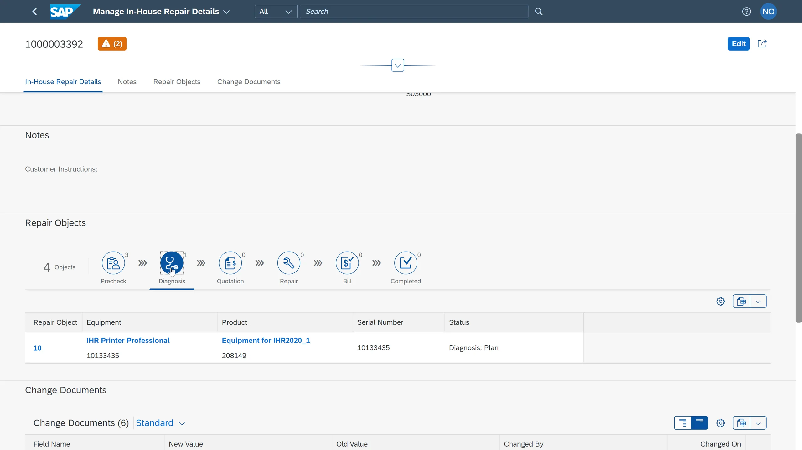Switch to the Notes tab

[127, 82]
